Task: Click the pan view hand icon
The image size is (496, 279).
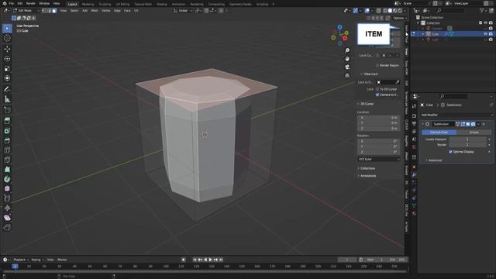Action: [x=347, y=59]
